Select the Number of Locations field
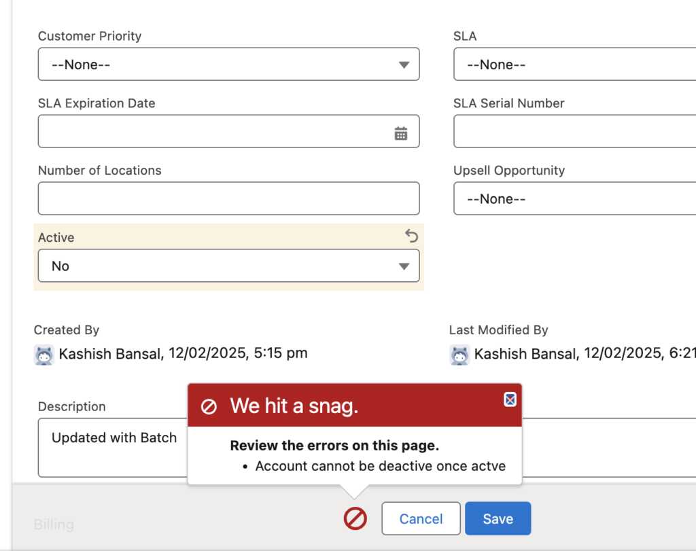 (x=228, y=199)
